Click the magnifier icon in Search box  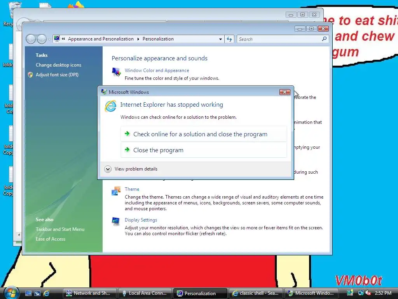pyautogui.click(x=324, y=39)
